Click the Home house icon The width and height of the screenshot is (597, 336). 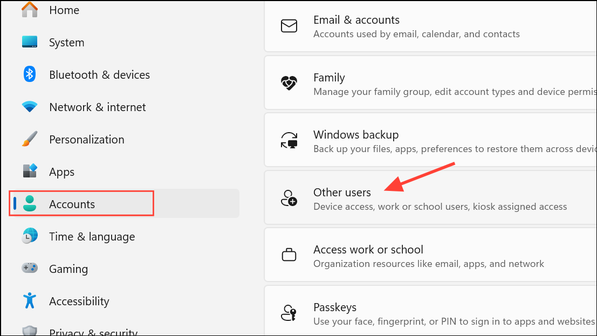pos(29,10)
